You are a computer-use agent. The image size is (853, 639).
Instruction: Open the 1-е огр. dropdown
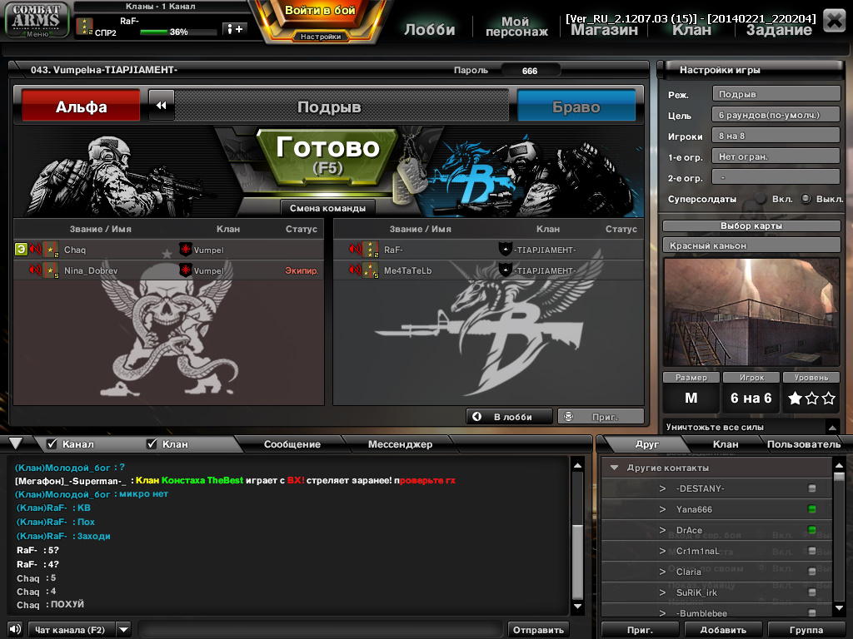point(776,156)
